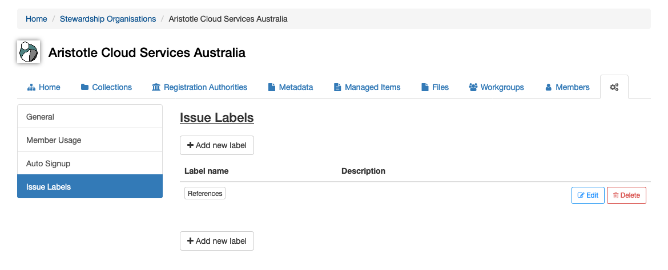Image resolution: width=668 pixels, height=270 pixels.
Task: Click the Aristotle organisation logo image
Action: pos(29,52)
